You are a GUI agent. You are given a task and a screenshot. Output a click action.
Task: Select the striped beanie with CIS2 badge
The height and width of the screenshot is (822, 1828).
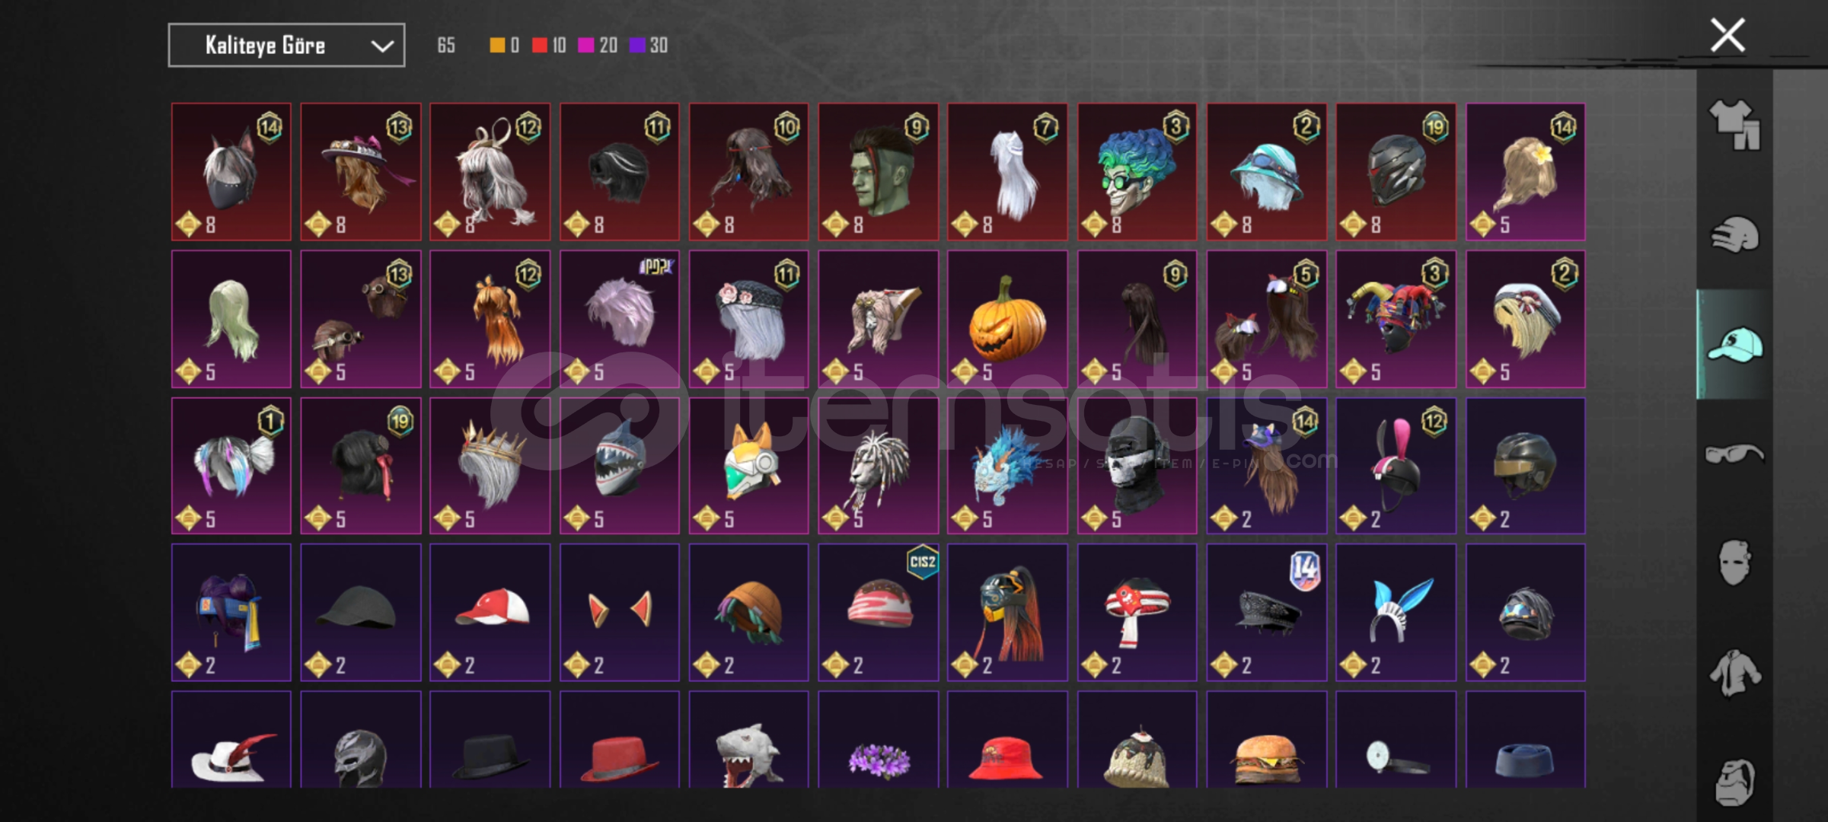[878, 612]
